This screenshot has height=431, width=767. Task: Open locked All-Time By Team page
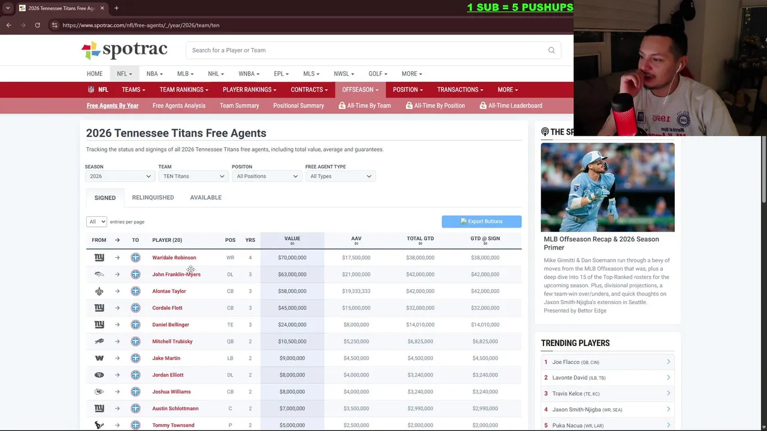(364, 105)
